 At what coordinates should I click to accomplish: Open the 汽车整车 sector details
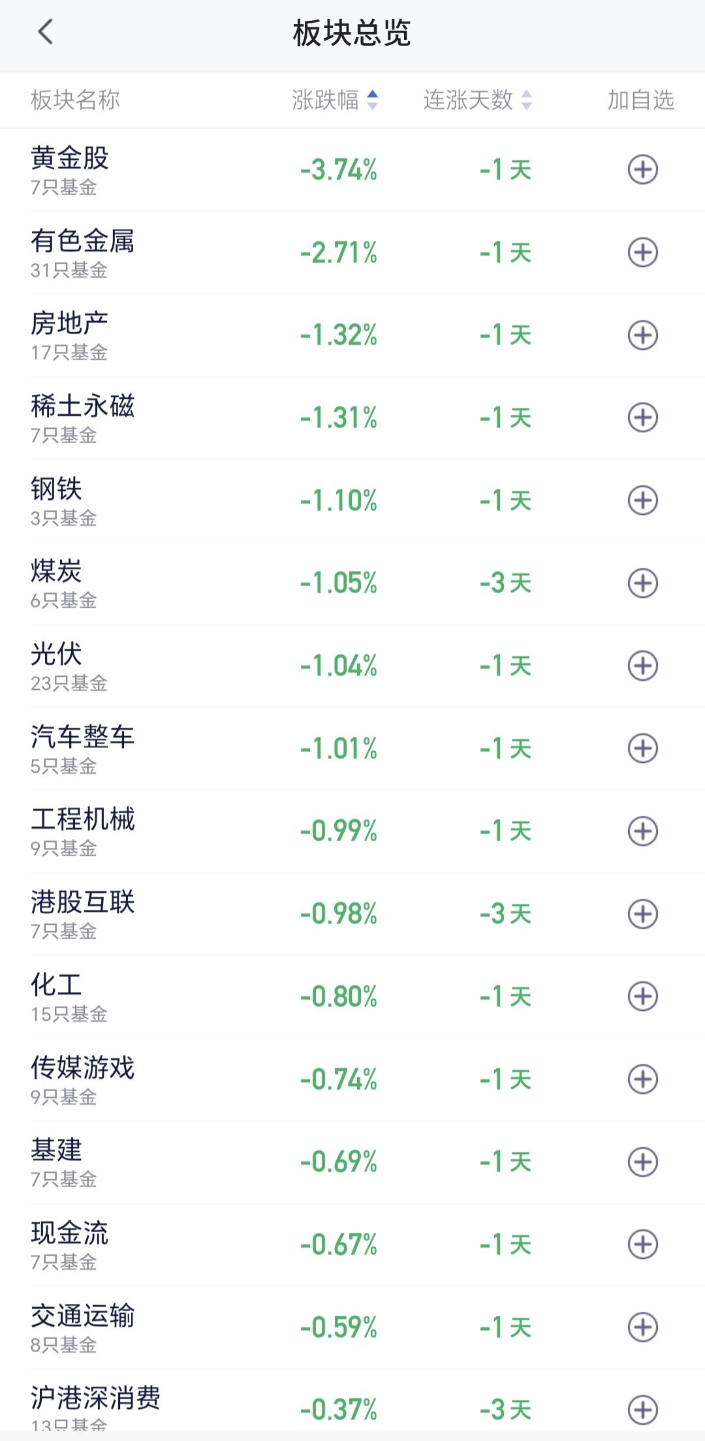352,749
